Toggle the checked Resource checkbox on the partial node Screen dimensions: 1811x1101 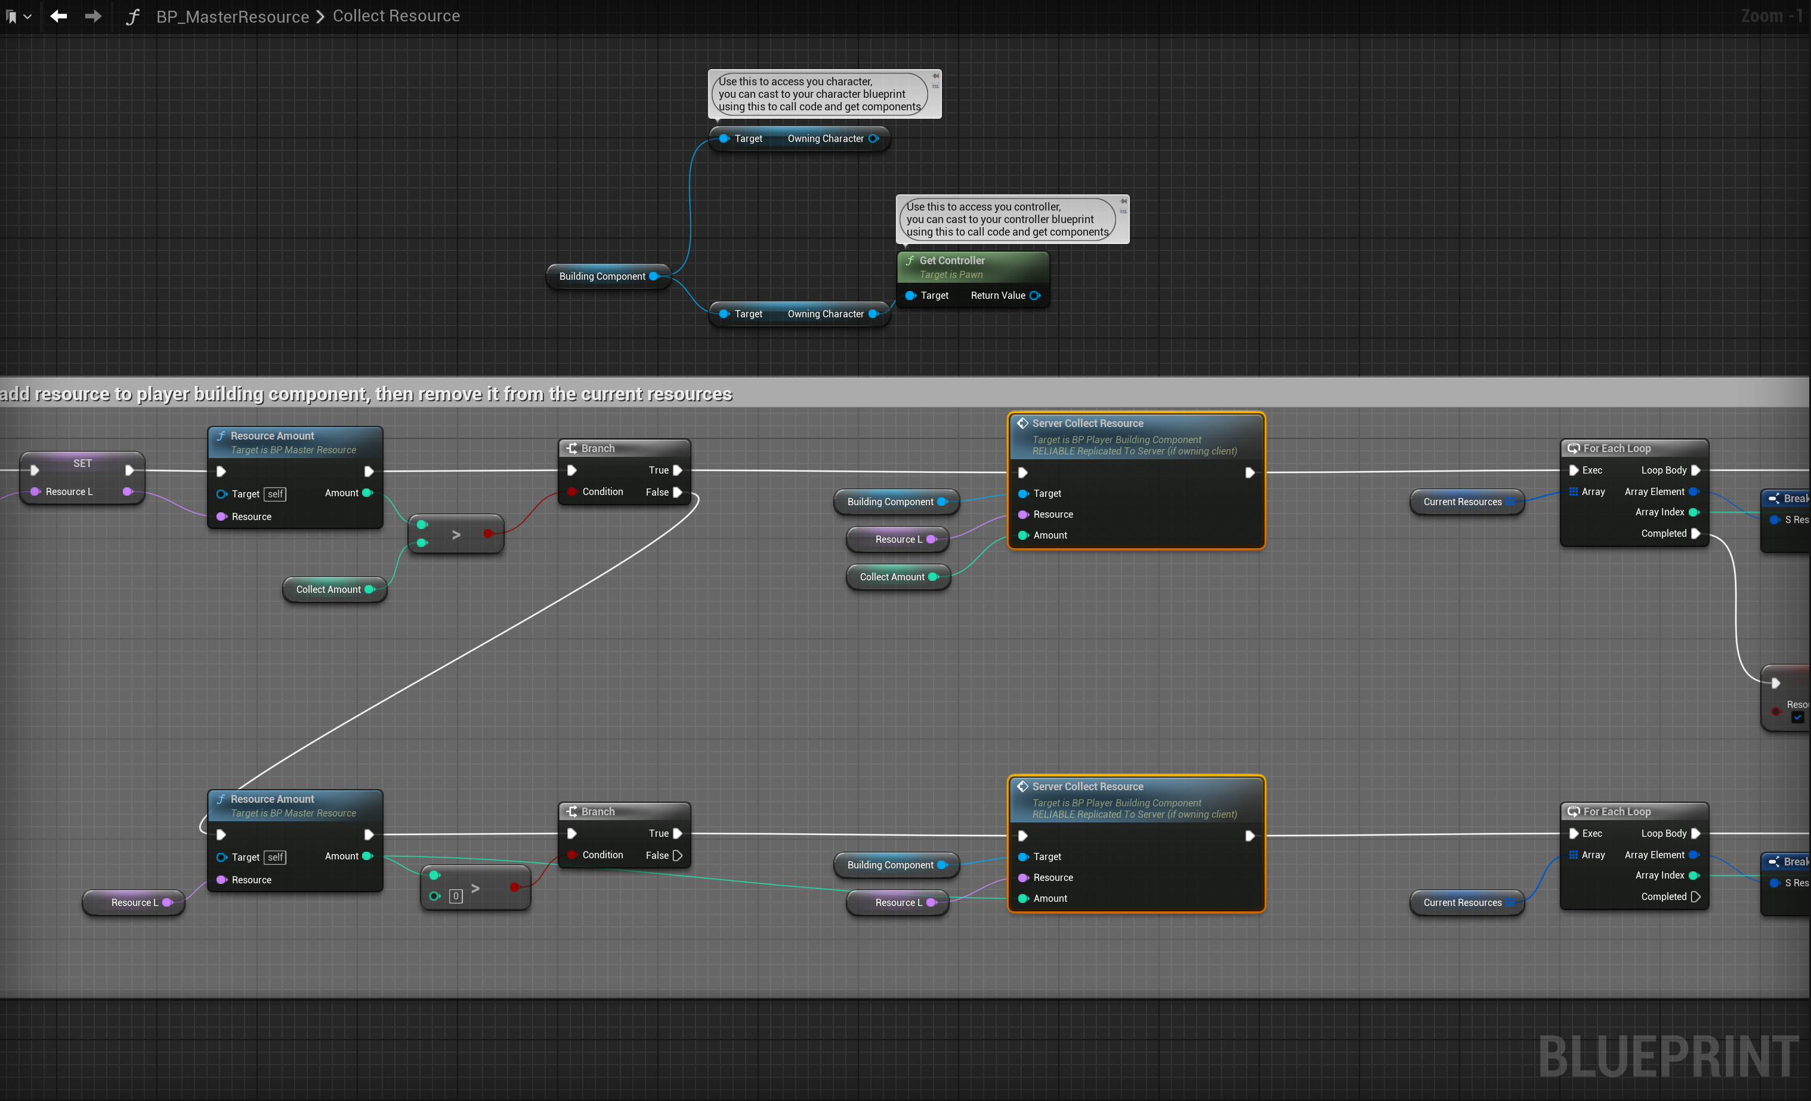[1798, 718]
